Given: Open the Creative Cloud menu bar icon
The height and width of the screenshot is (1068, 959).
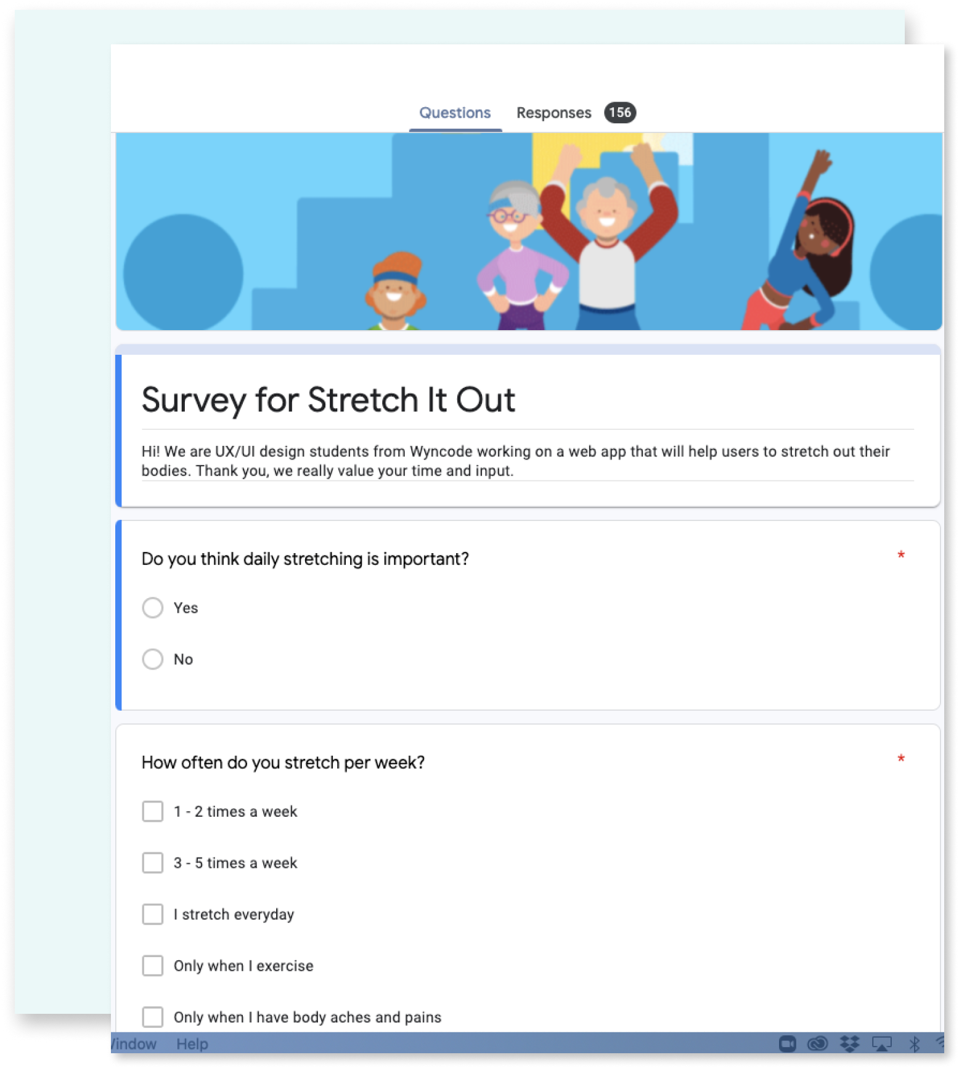Looking at the screenshot, I should 818,1043.
